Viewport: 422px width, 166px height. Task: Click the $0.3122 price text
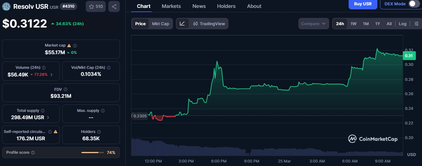tap(25, 23)
